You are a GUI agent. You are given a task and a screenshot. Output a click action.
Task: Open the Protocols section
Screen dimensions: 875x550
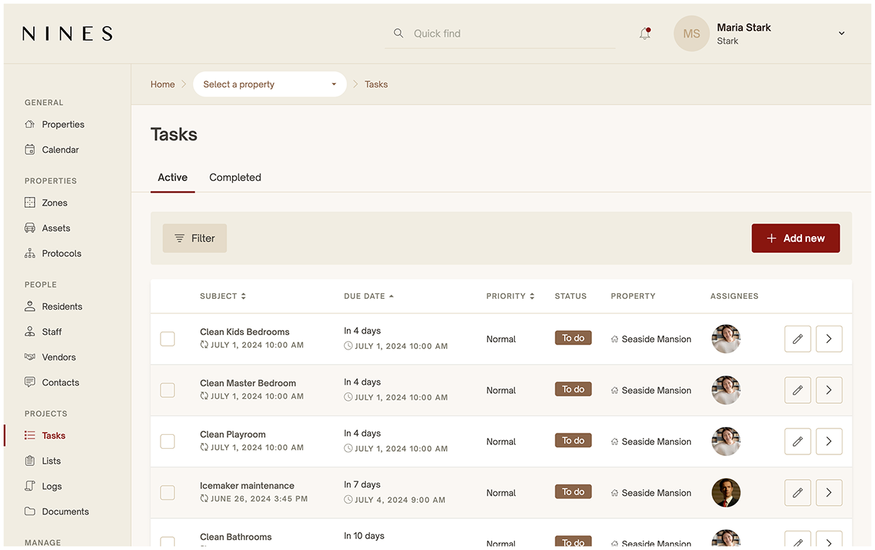click(x=62, y=253)
